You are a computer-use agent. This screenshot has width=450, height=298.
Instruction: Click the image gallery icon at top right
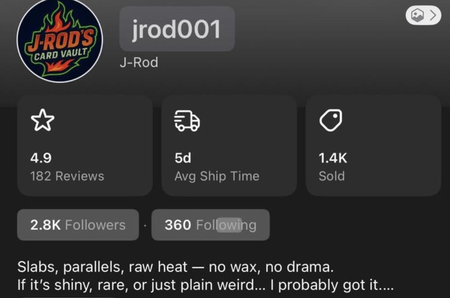[x=417, y=15]
